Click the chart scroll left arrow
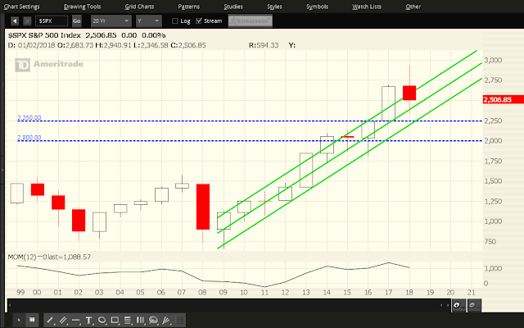Viewport: 524px width, 328px height. (x=10, y=305)
